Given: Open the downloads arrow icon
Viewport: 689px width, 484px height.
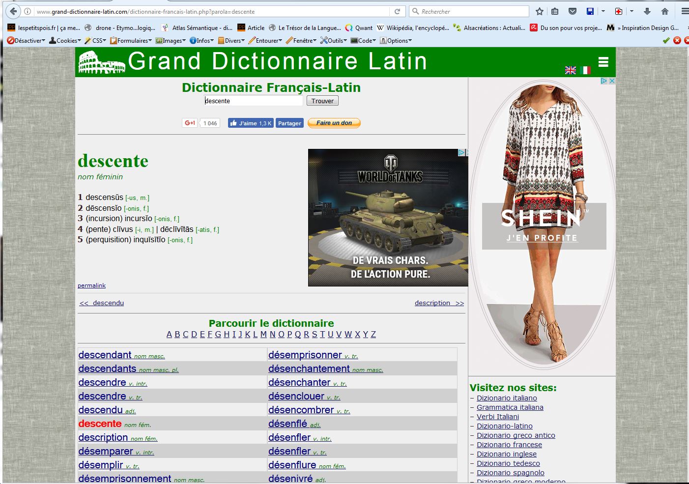Looking at the screenshot, I should pos(647,11).
